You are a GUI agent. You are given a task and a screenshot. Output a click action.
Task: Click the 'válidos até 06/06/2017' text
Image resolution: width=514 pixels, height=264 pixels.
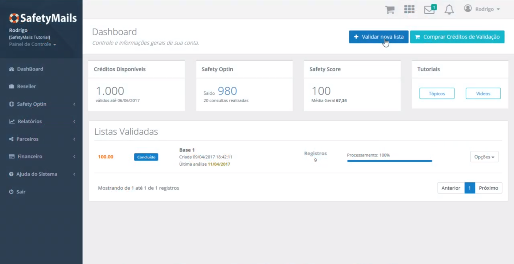coord(118,101)
